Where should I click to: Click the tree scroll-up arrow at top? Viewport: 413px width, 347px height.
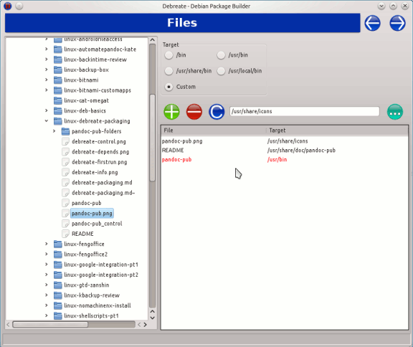click(x=152, y=39)
